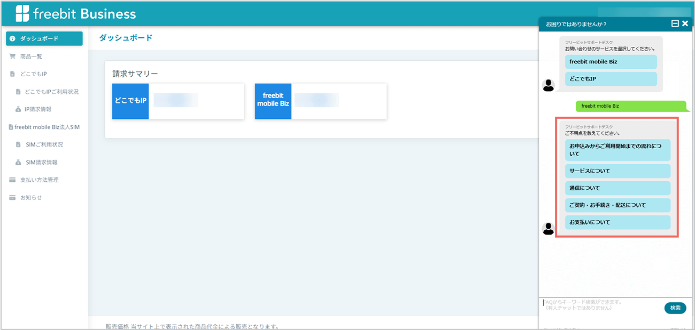Click the money bag icon beside IP請求情報
695x330 pixels.
pos(18,109)
